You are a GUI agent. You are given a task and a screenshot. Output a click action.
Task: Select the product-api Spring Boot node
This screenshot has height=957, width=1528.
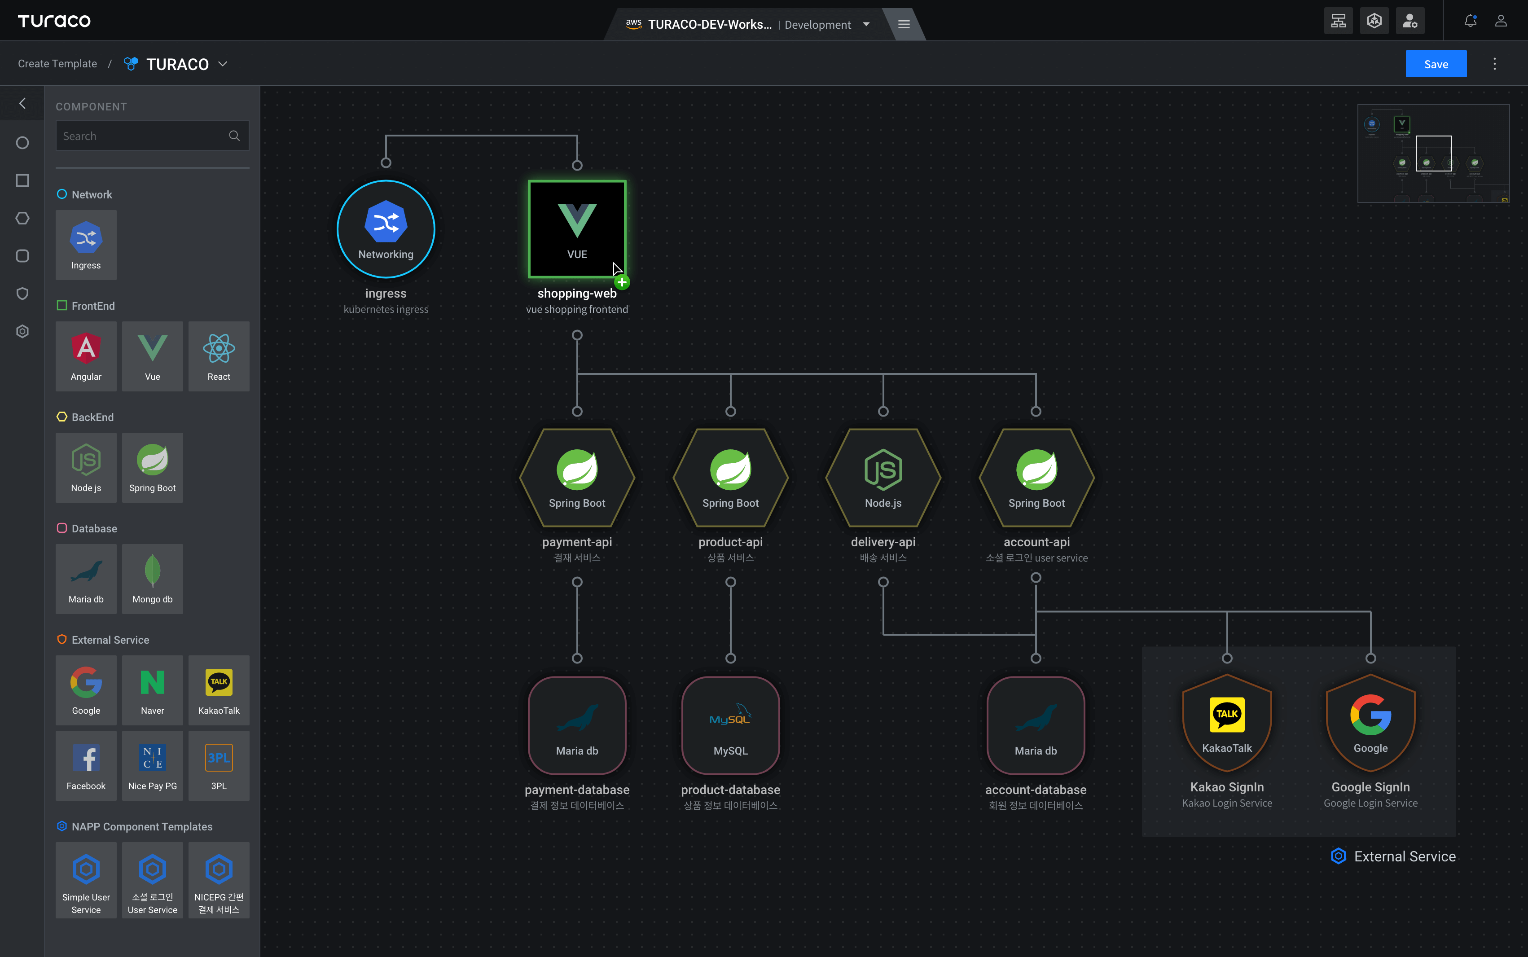point(730,478)
